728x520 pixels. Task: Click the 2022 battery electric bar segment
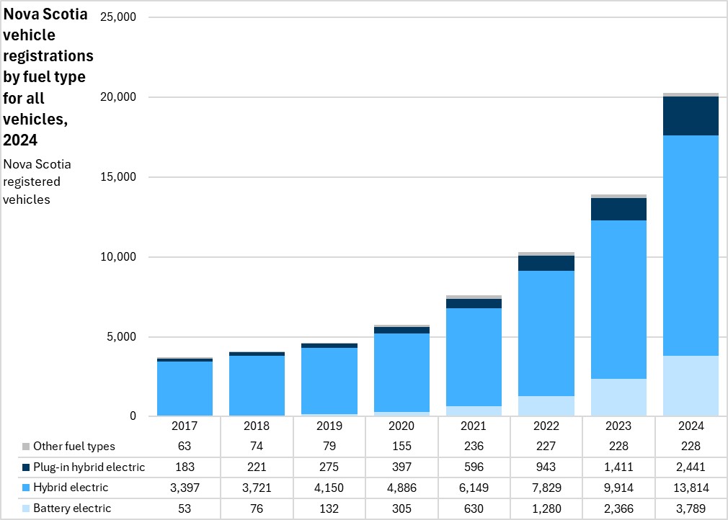point(546,405)
